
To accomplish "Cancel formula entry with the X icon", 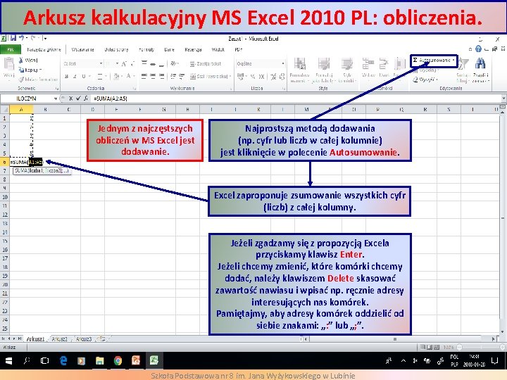I will [70, 99].
